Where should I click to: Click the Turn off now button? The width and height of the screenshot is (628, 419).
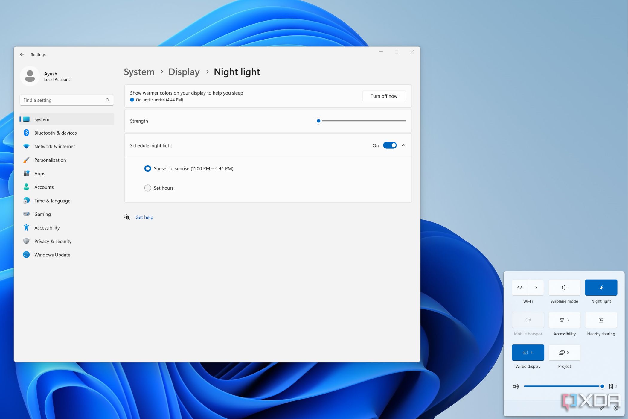[x=384, y=96]
